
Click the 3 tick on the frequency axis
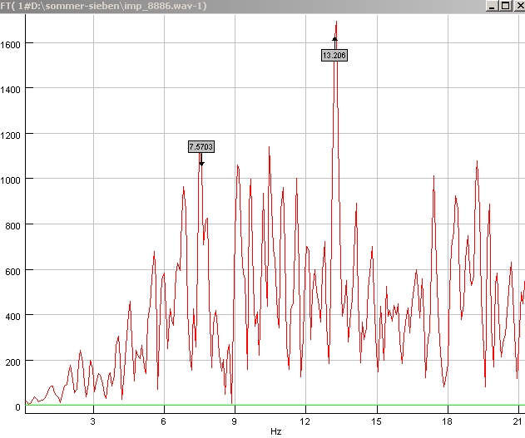pyautogui.click(x=92, y=421)
